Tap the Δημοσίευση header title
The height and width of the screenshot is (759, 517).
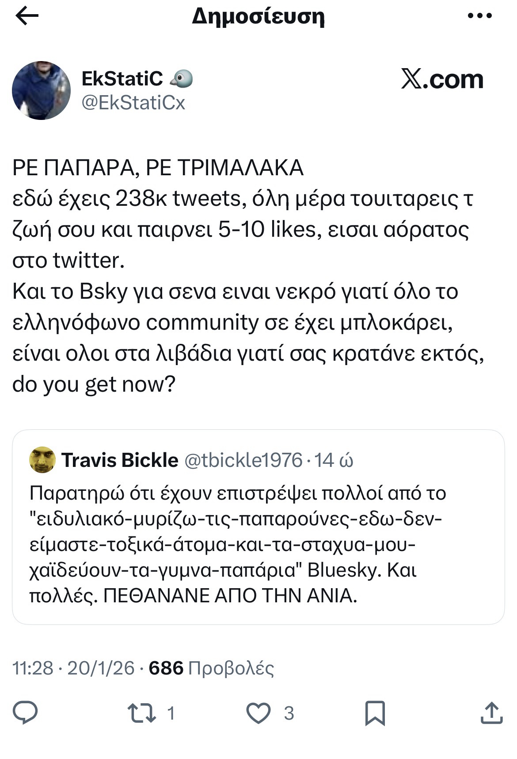point(258,16)
